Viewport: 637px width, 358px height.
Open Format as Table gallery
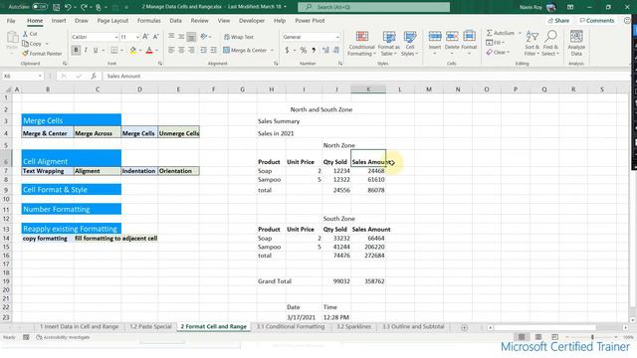[x=388, y=44]
